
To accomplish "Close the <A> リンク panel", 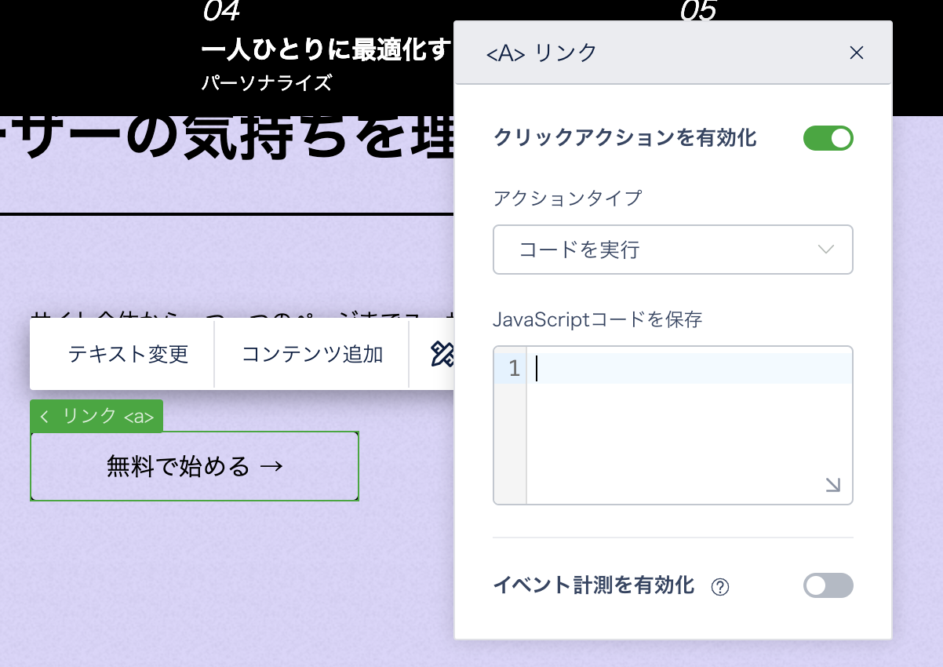I will click(x=856, y=53).
